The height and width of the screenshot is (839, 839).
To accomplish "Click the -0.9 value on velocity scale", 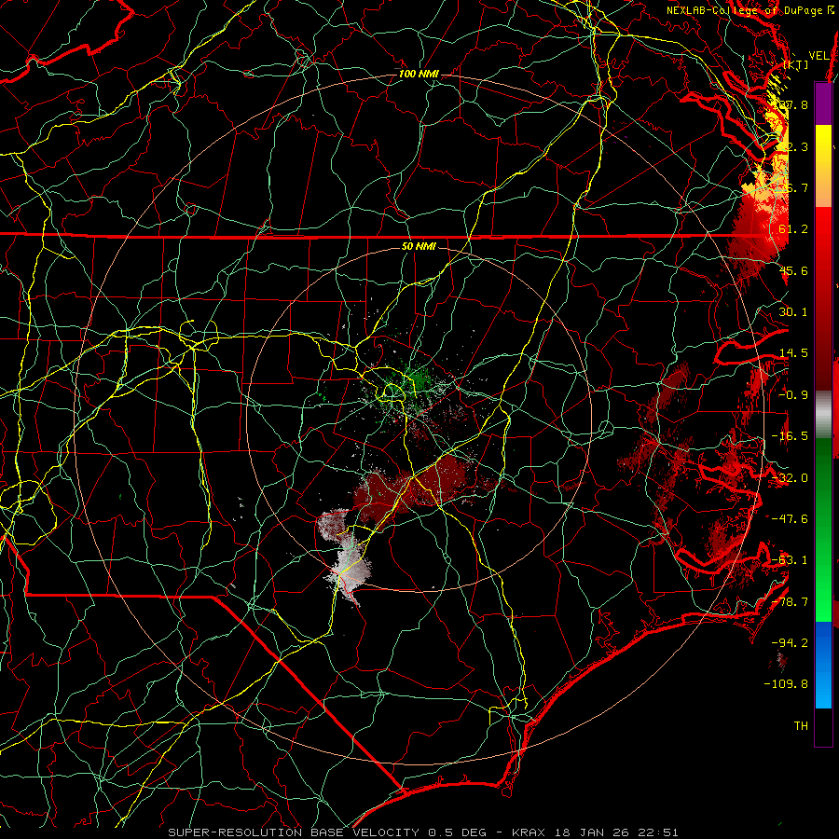I will pos(793,395).
